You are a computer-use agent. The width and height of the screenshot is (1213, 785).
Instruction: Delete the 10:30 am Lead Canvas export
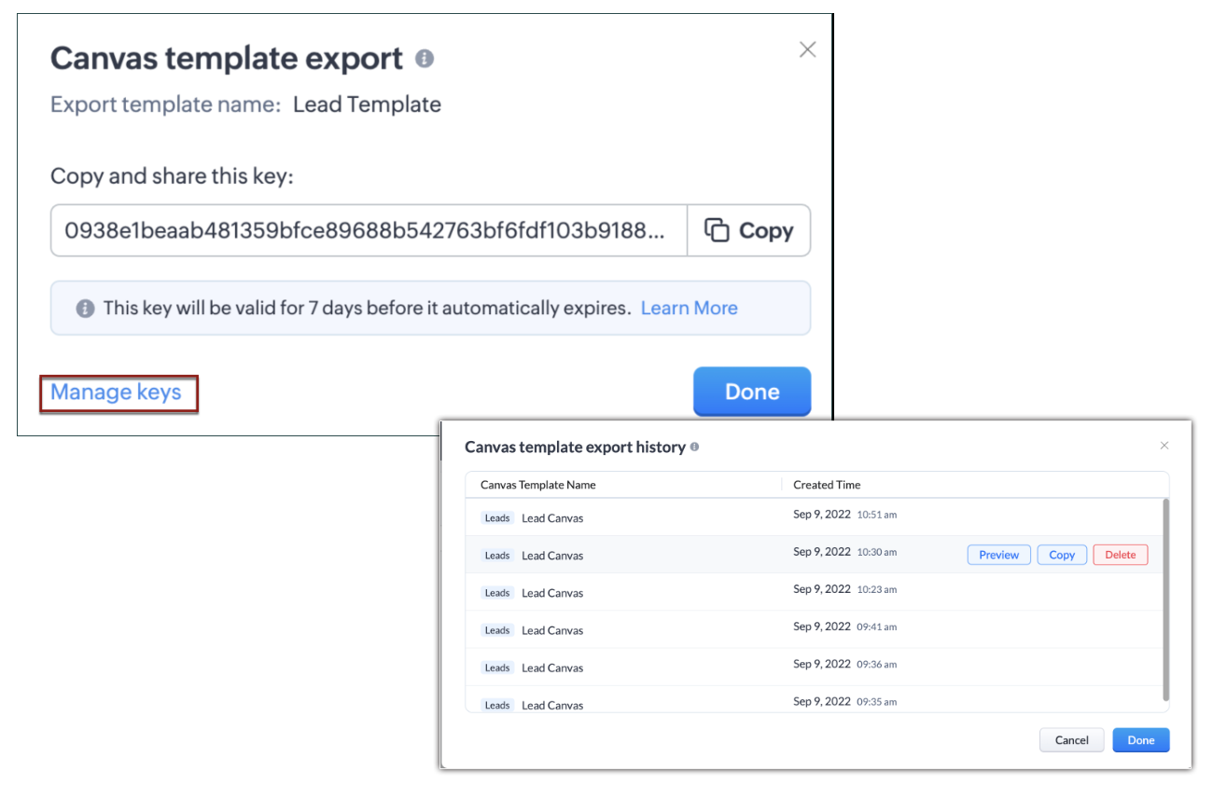(1120, 555)
